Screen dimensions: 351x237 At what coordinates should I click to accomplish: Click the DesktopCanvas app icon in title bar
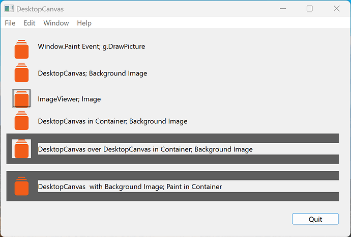[9, 9]
